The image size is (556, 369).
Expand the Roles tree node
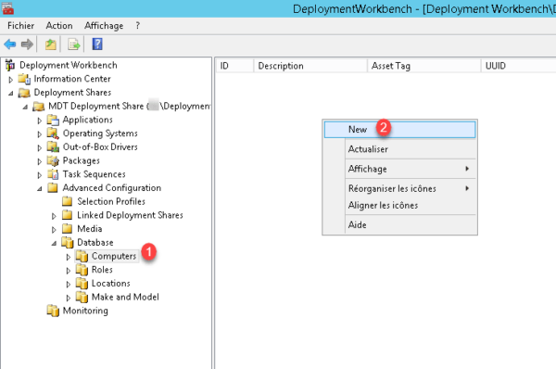click(x=69, y=271)
